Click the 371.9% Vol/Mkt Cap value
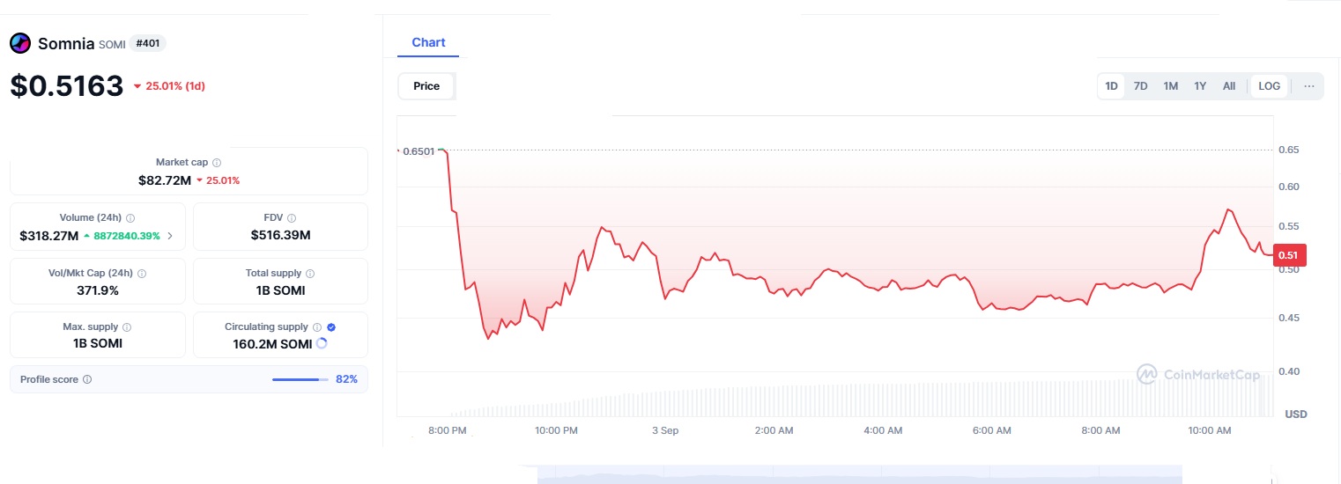Image resolution: width=1341 pixels, height=484 pixels. [98, 290]
